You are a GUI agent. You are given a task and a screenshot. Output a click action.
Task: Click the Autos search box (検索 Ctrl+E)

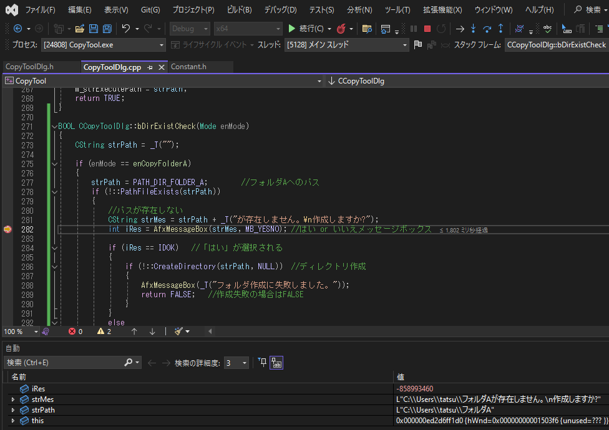(x=62, y=363)
